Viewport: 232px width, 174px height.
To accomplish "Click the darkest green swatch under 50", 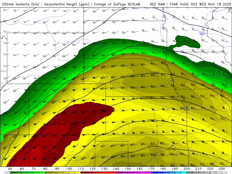I will coord(13,173).
